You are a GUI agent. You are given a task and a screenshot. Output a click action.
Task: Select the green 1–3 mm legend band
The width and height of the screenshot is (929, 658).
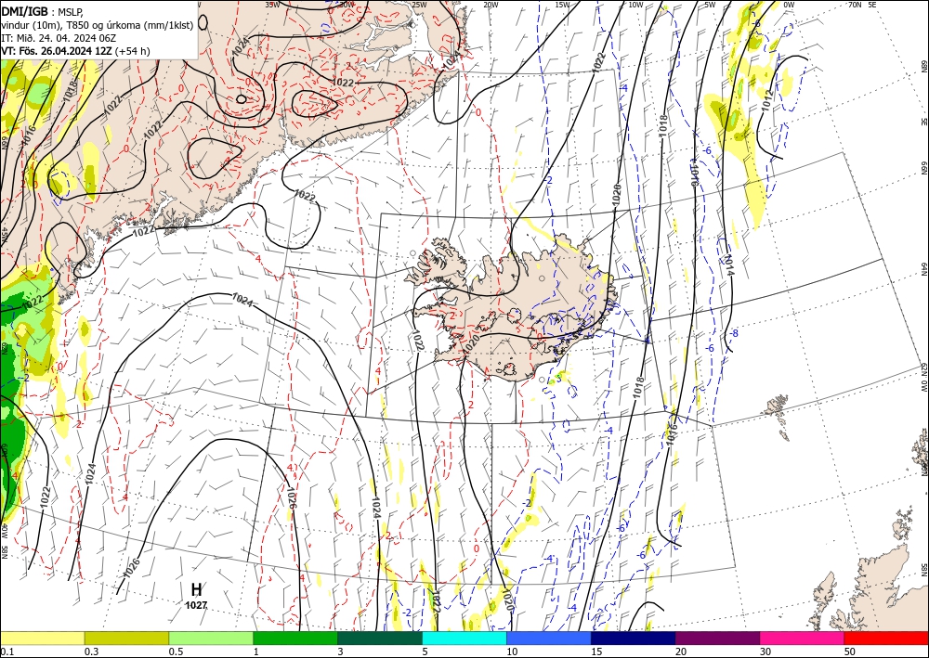(x=295, y=638)
